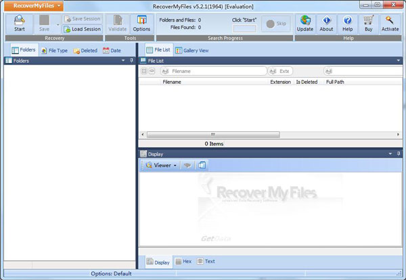The width and height of the screenshot is (406, 280).
Task: Click the Full Path filter field
Action: [x=363, y=71]
